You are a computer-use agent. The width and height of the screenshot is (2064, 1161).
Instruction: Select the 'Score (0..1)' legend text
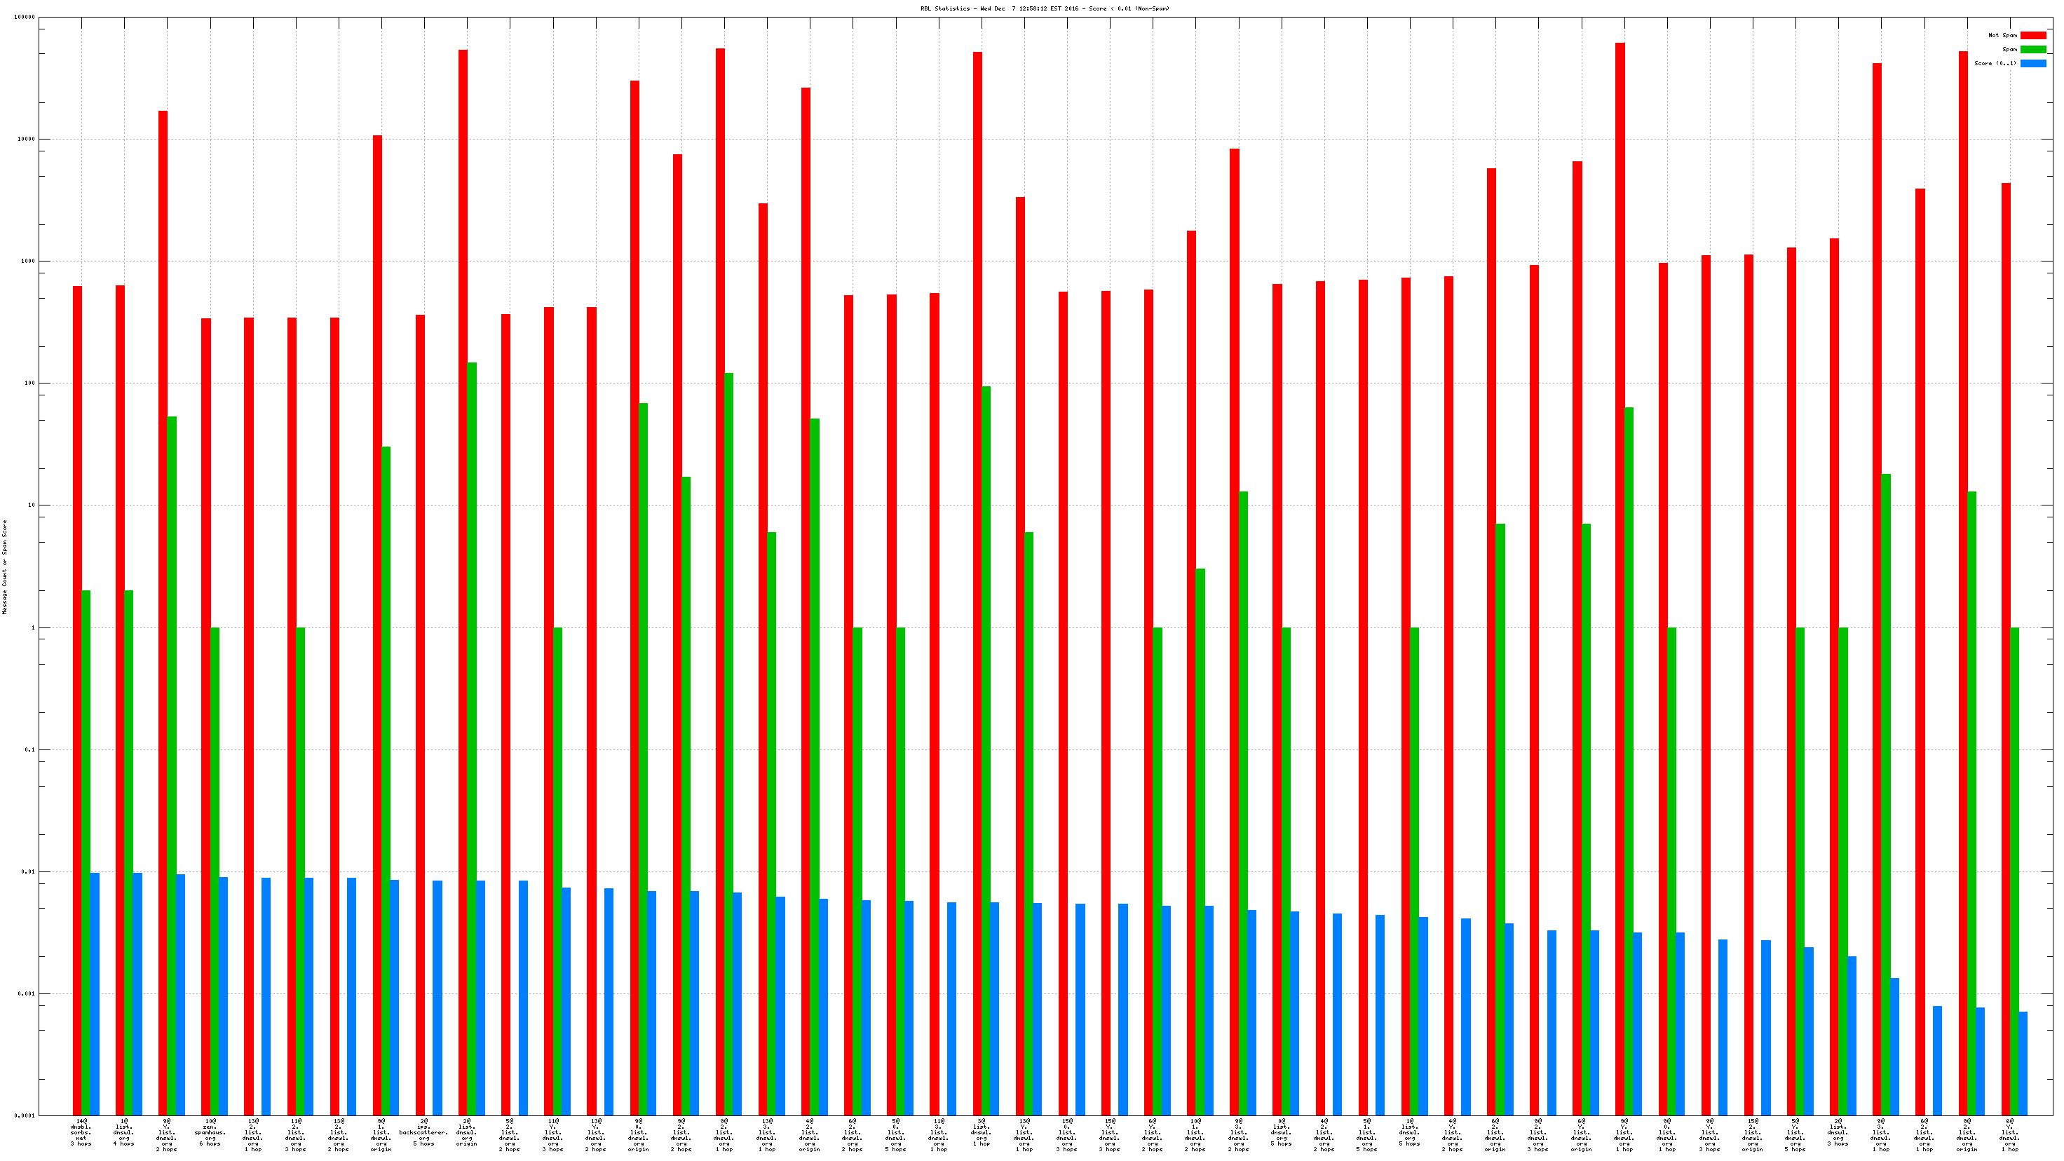pos(1995,63)
